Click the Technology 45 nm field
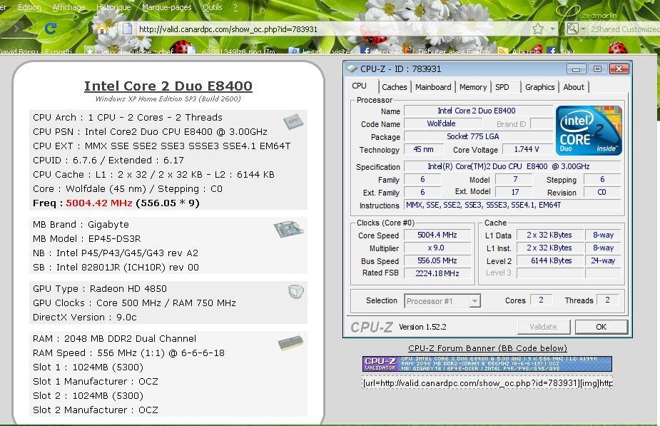 (423, 149)
